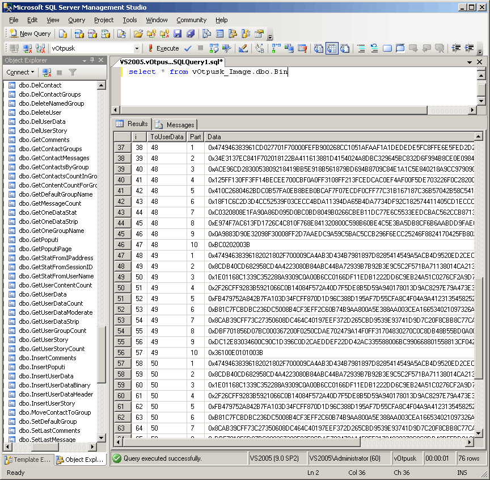Click the Object Explorer disconnect icon
This screenshot has height=480, width=490.
click(x=47, y=72)
